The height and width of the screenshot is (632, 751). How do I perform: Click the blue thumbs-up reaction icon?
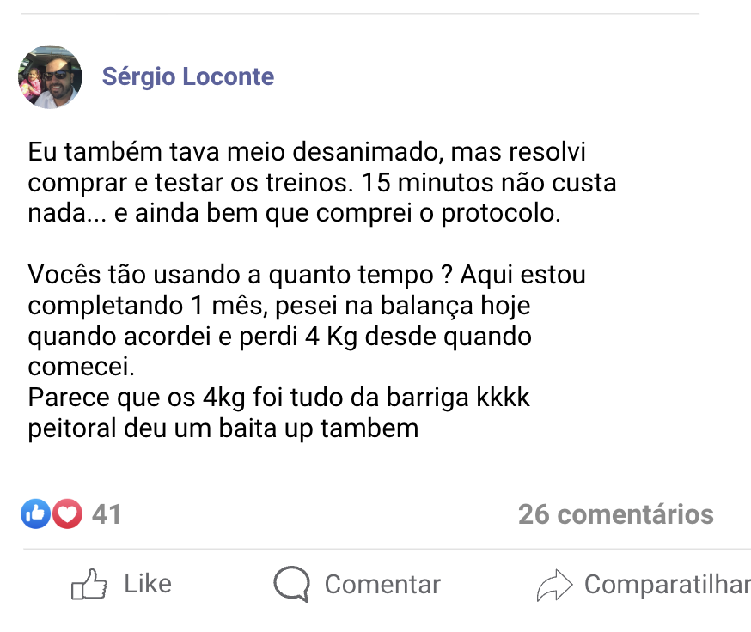point(34,514)
